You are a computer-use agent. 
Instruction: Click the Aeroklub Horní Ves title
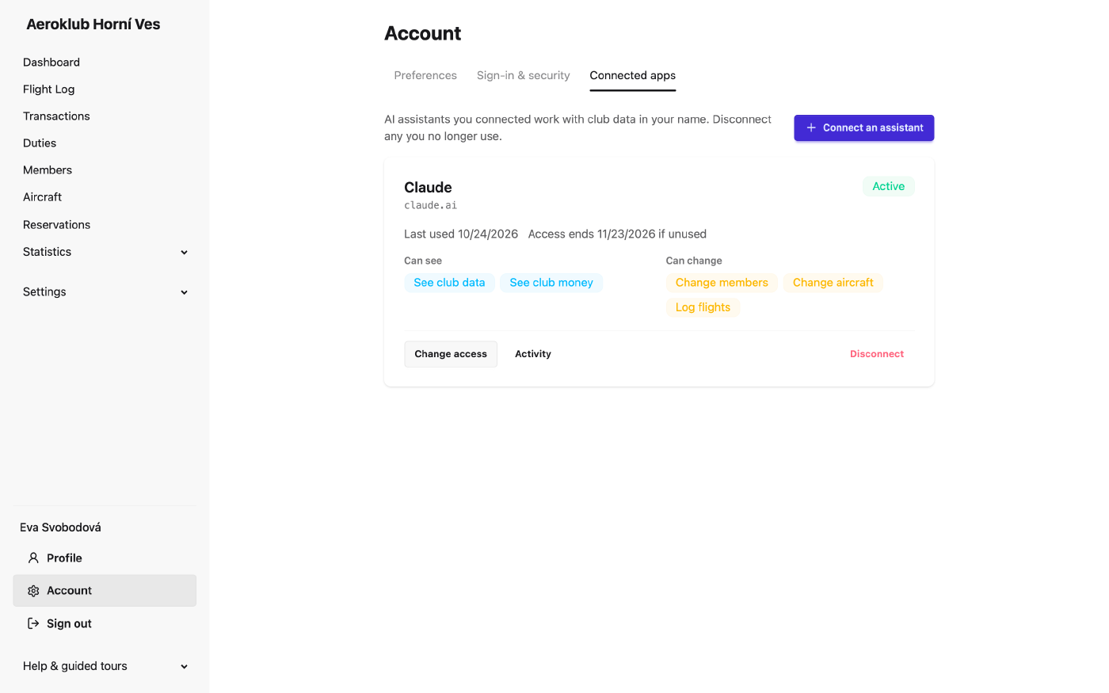[x=93, y=25]
